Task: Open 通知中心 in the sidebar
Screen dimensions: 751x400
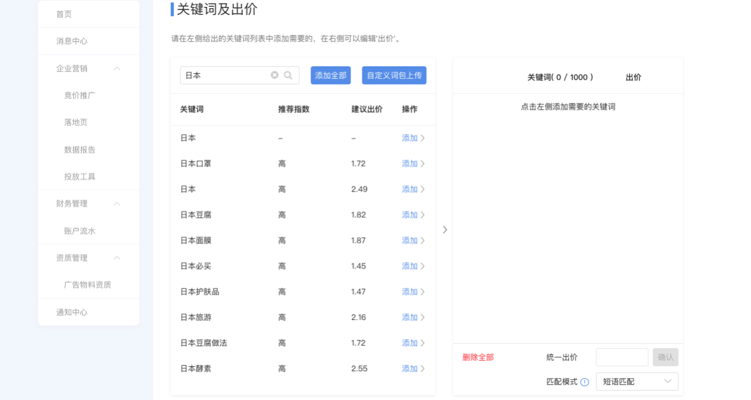Action: [72, 312]
